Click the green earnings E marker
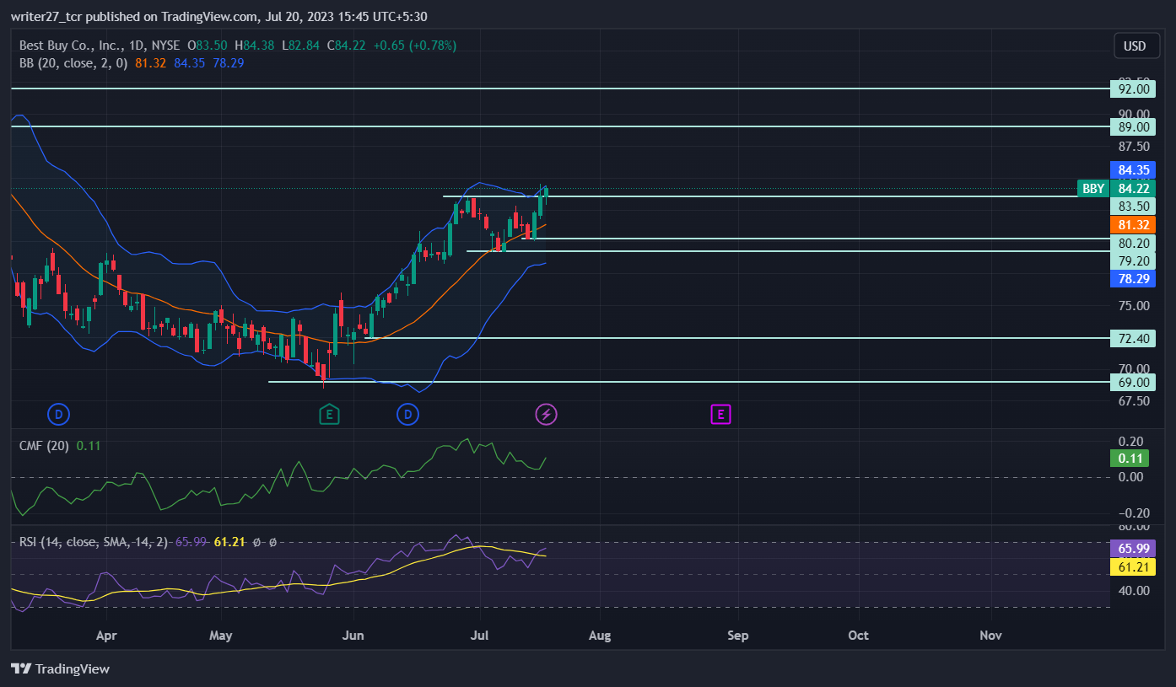 point(329,414)
